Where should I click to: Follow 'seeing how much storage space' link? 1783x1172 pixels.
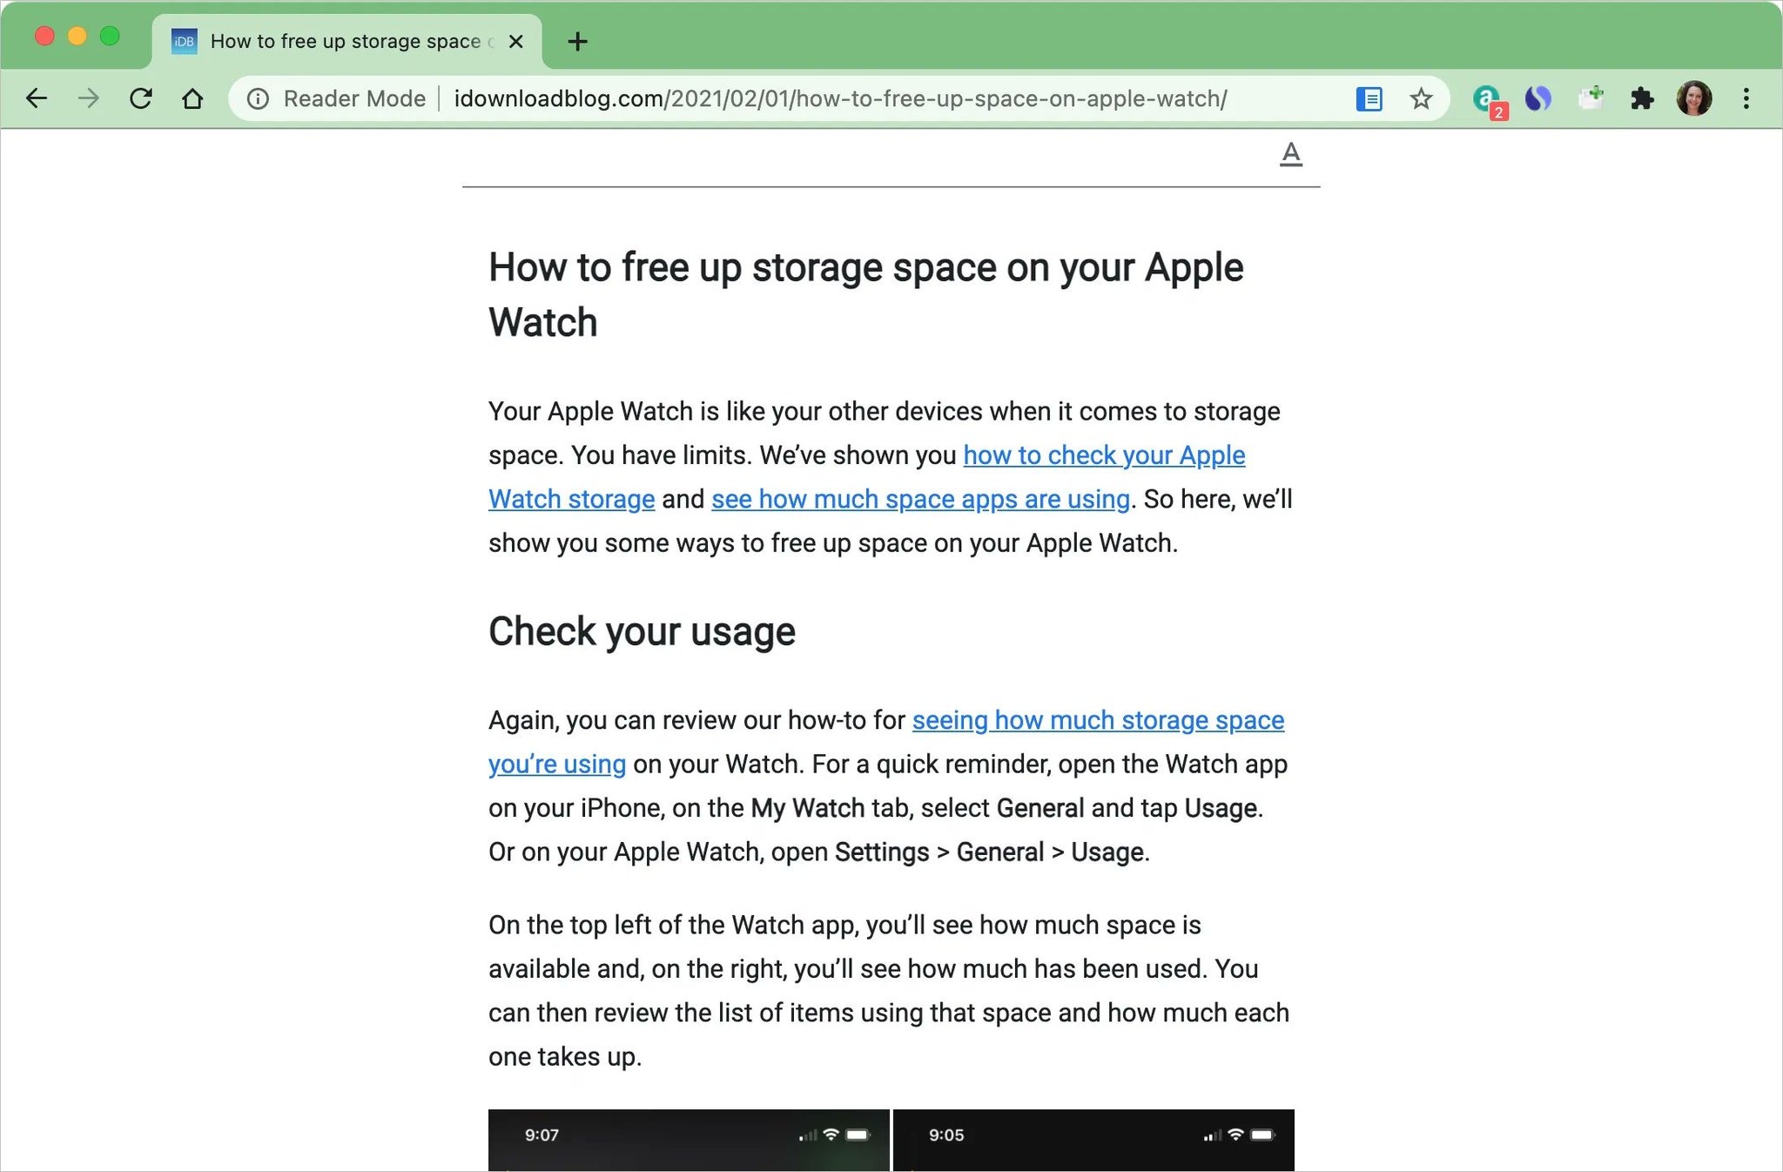1098,720
